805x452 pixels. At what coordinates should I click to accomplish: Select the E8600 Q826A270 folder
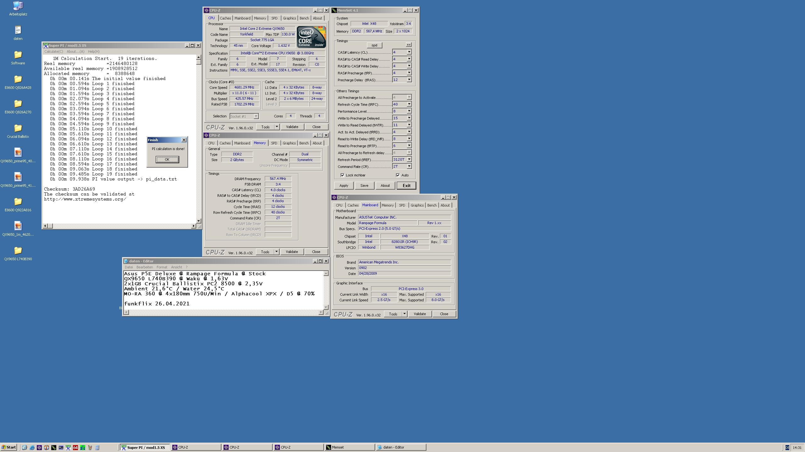[x=18, y=106]
